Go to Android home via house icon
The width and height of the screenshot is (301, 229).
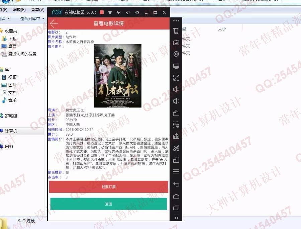tap(176, 196)
